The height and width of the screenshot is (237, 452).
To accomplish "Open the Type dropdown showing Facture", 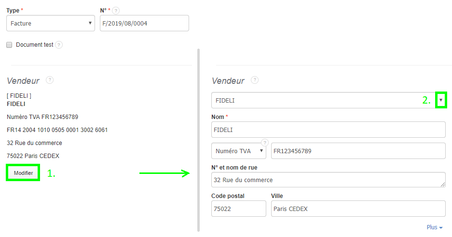I will (x=51, y=23).
